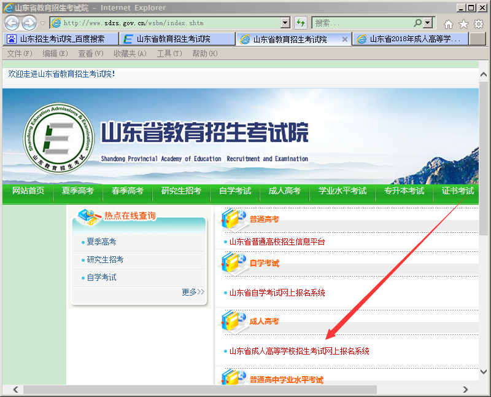Click the welcome text 欢迎走进山东省教育招生考试院!
Viewport: 491px width, 397px height.
[62, 74]
